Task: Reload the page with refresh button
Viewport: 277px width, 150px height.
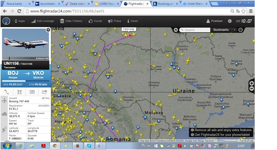Action: coord(19,11)
